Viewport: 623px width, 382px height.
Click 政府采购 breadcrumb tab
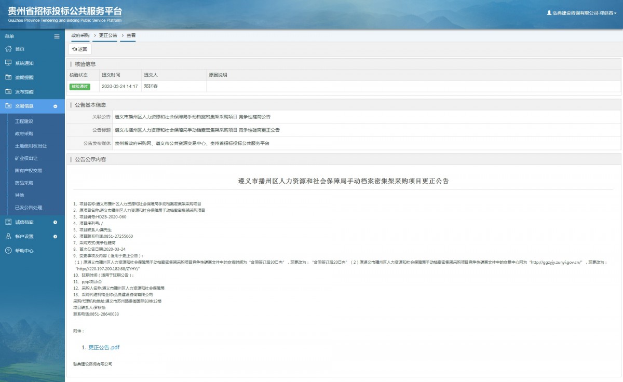[80, 35]
